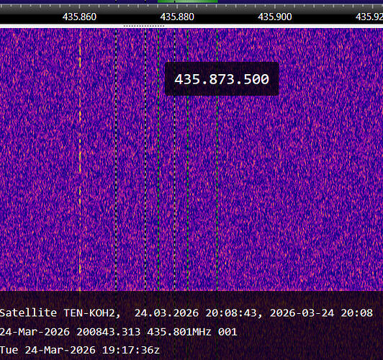
Task: Click the dotted splitter handle above waterfall
Action: point(144,26)
